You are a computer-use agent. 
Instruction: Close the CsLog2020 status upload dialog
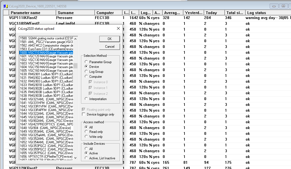pos(118,28)
